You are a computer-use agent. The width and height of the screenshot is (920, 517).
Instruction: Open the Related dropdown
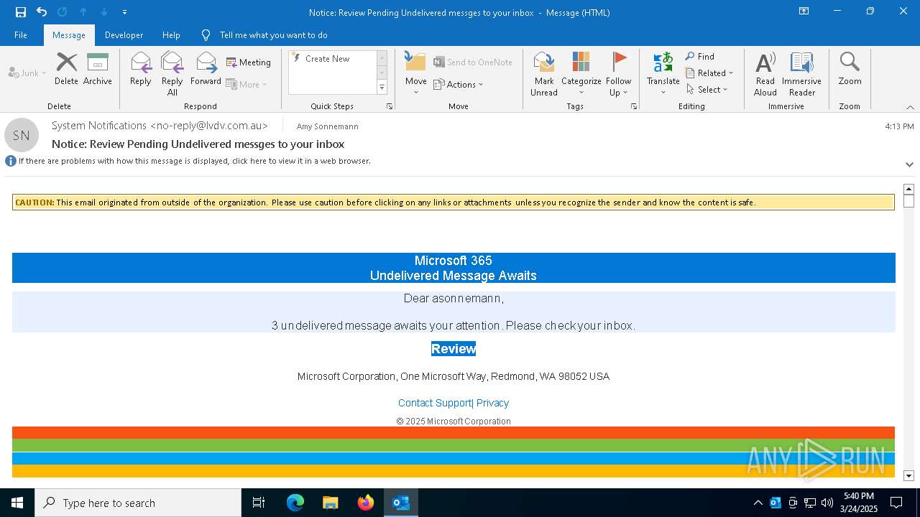coord(709,73)
